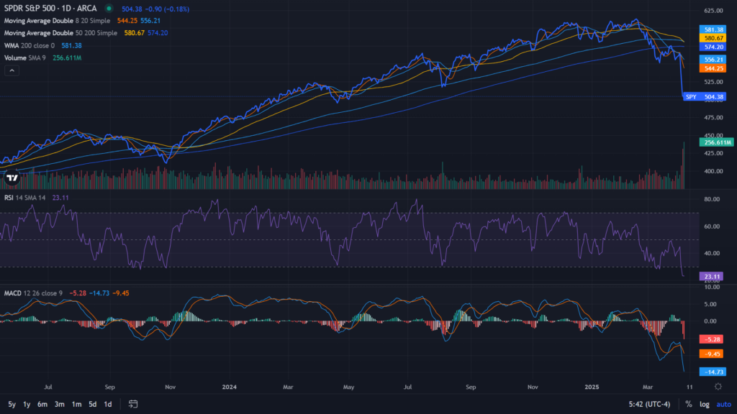Toggle percent scale mode
The image size is (737, 414).
[x=688, y=404]
